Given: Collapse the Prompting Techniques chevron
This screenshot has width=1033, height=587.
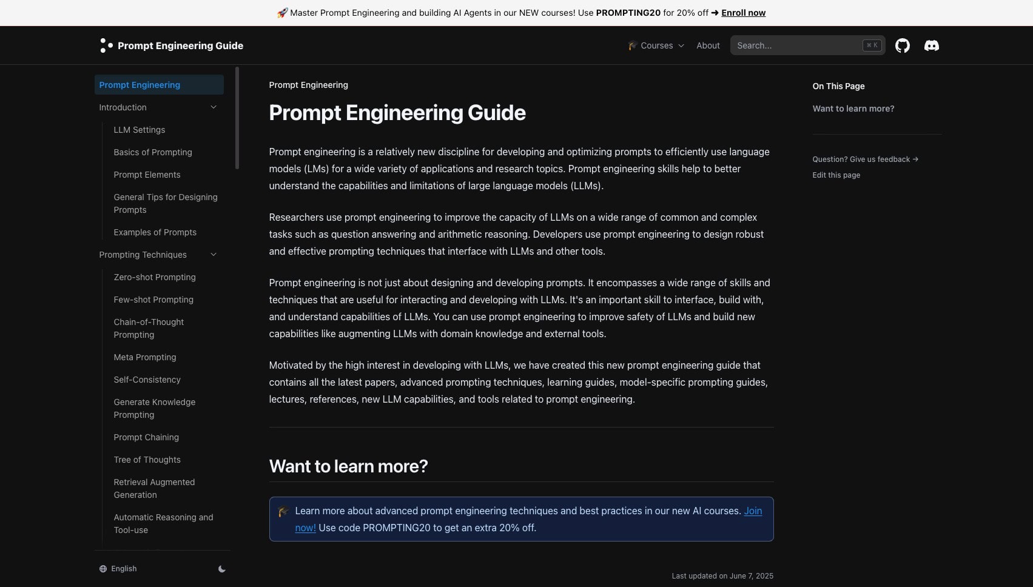Looking at the screenshot, I should (214, 255).
